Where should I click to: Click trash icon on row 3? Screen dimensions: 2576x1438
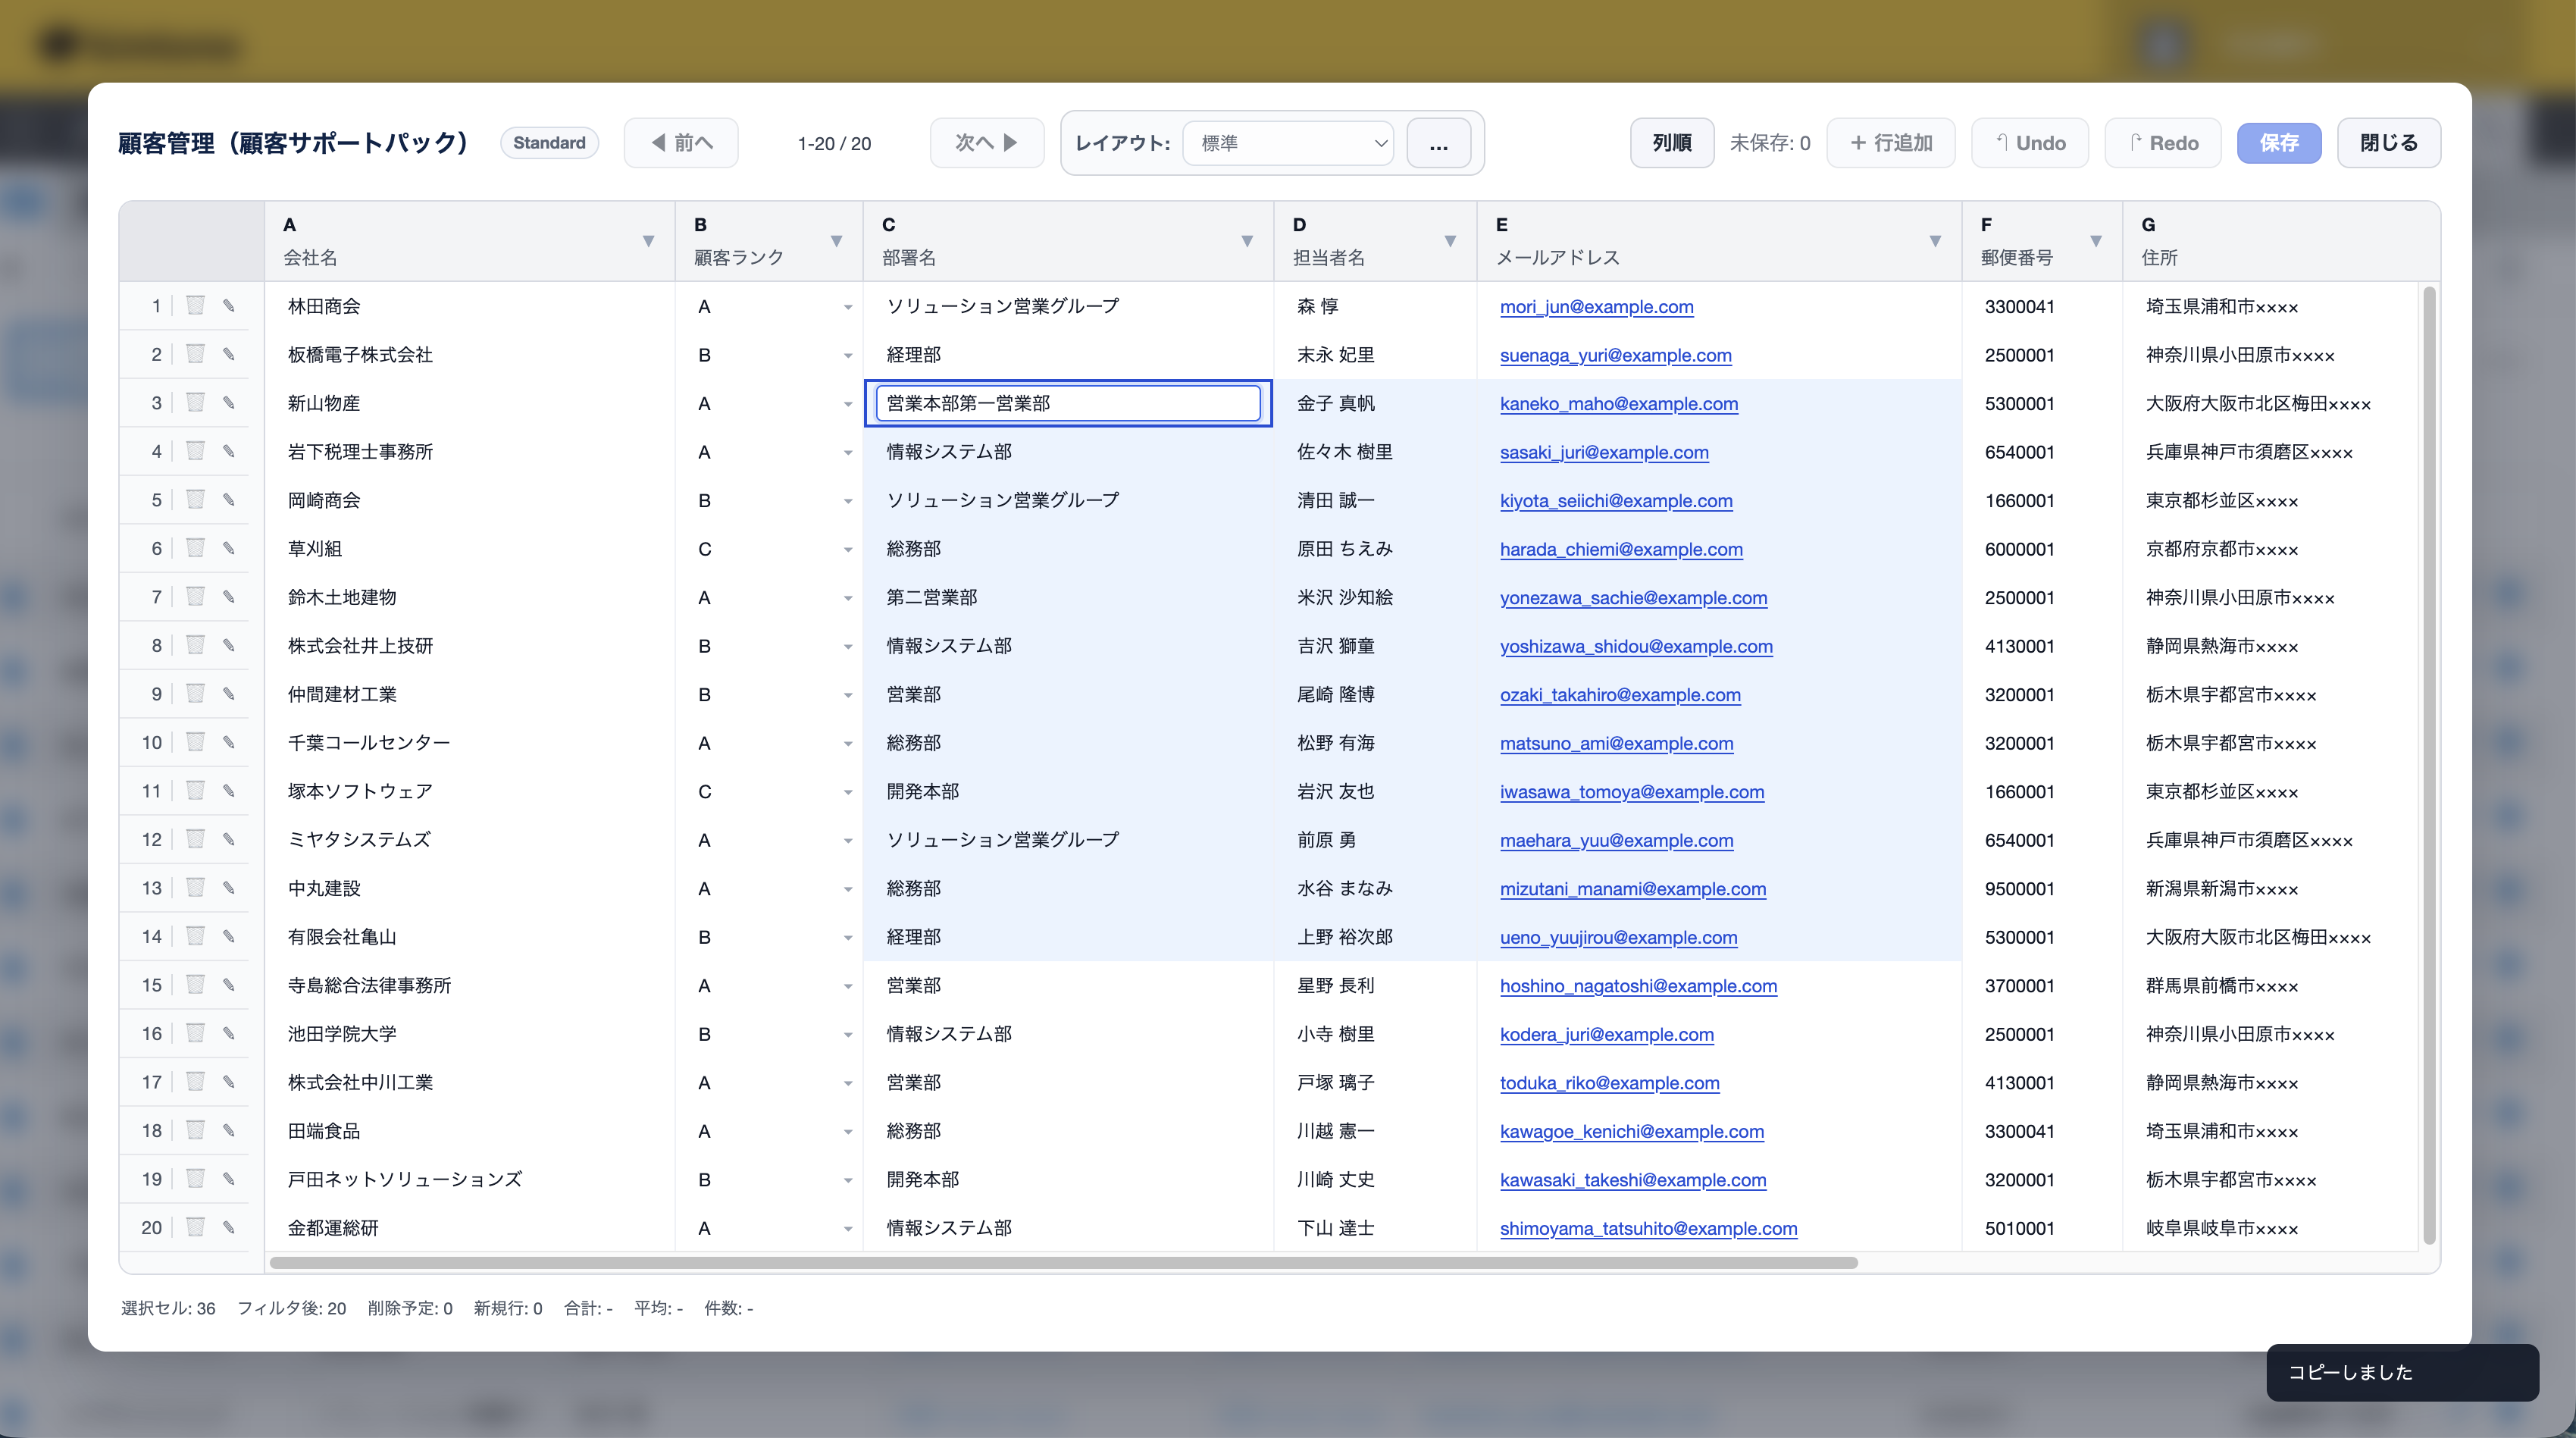(x=195, y=403)
